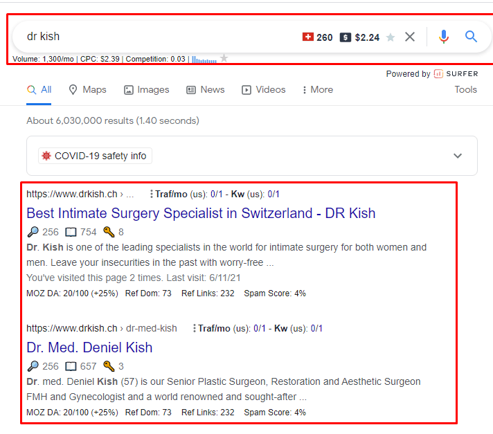Switch to the Maps tab
The image size is (493, 434).
[87, 90]
